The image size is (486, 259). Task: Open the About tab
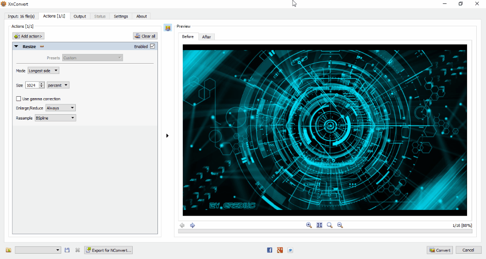pyautogui.click(x=141, y=17)
